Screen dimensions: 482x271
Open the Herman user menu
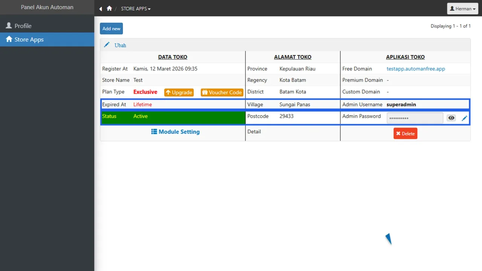click(x=462, y=9)
